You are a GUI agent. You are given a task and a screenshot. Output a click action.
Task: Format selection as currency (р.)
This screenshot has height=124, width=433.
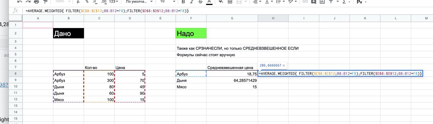click(78, 2)
